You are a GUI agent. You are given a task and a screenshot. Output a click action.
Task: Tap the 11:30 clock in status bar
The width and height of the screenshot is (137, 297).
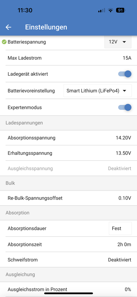point(25,10)
